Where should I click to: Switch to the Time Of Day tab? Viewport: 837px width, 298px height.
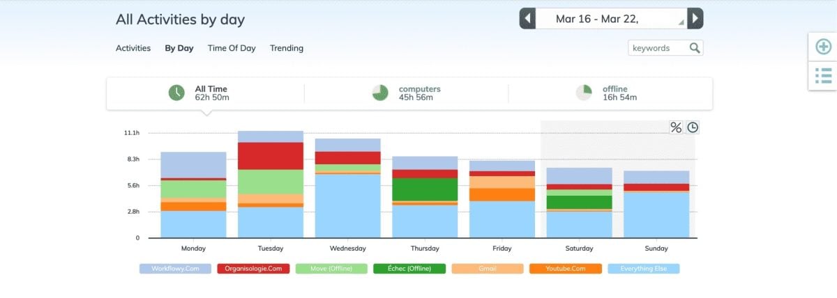(x=232, y=48)
